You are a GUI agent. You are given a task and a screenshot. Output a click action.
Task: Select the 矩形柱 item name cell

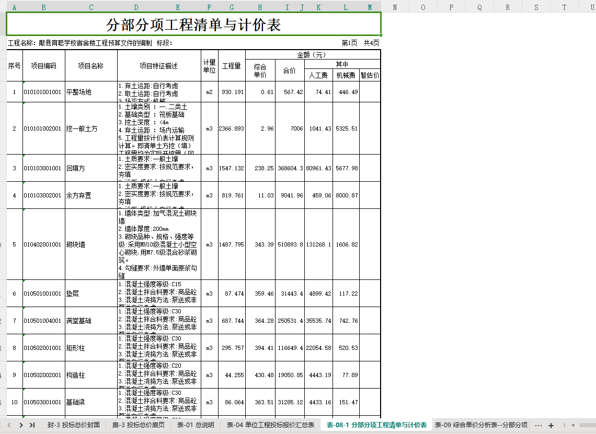click(x=91, y=348)
